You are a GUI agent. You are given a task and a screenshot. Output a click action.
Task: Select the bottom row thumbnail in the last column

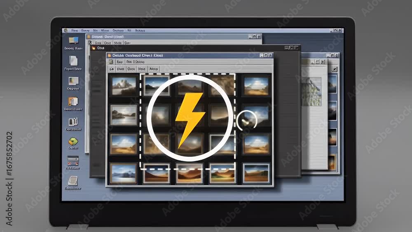[256, 173]
